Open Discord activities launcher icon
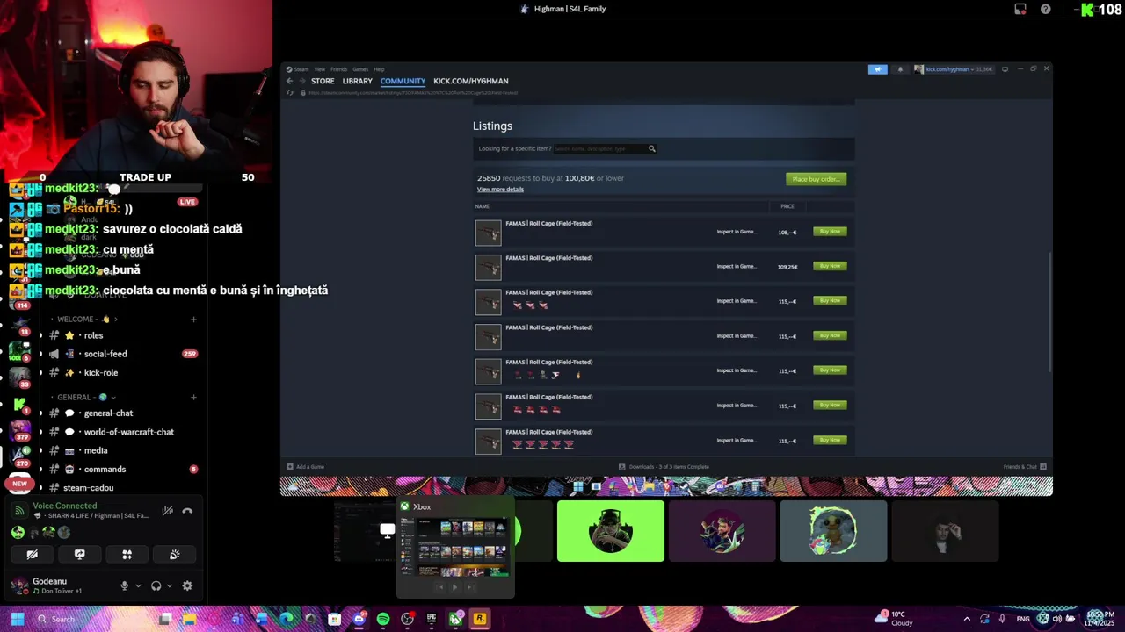Viewport: 1125px width, 632px height. [127, 555]
